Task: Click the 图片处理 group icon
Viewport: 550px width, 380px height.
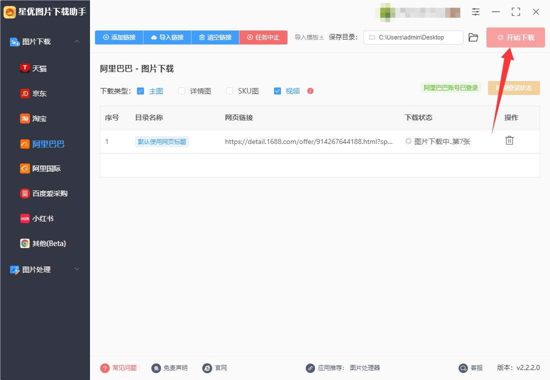Action: pos(14,269)
